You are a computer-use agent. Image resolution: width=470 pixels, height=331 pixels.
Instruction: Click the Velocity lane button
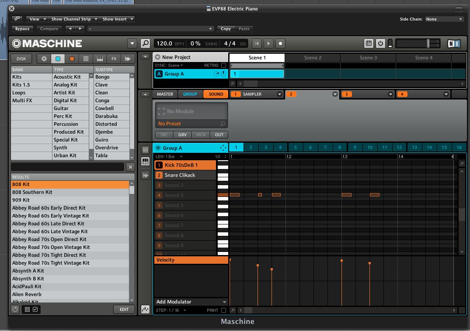tap(191, 260)
